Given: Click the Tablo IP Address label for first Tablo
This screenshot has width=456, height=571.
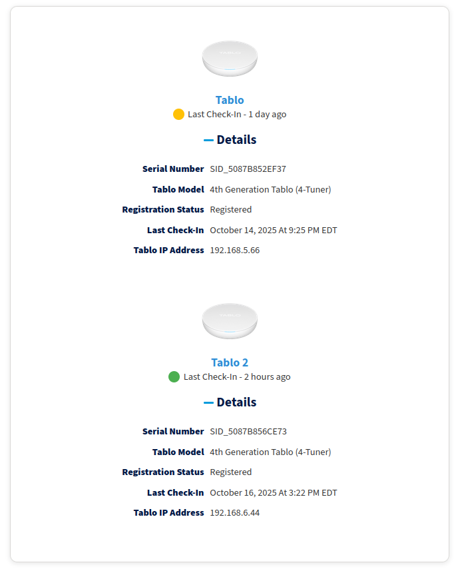Looking at the screenshot, I should [x=168, y=251].
